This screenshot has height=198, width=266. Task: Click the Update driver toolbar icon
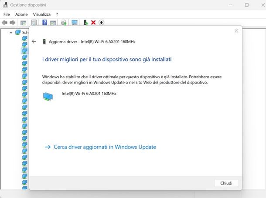64,23
